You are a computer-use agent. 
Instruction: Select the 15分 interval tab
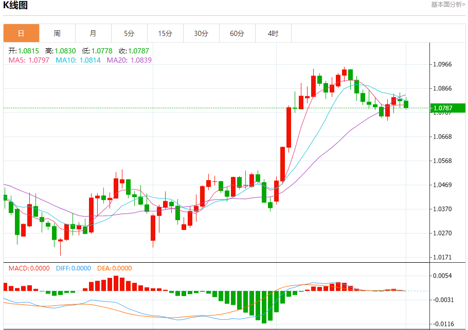[165, 33]
